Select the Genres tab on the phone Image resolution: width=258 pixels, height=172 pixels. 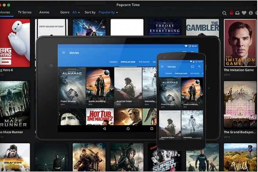pyautogui.click(x=168, y=74)
